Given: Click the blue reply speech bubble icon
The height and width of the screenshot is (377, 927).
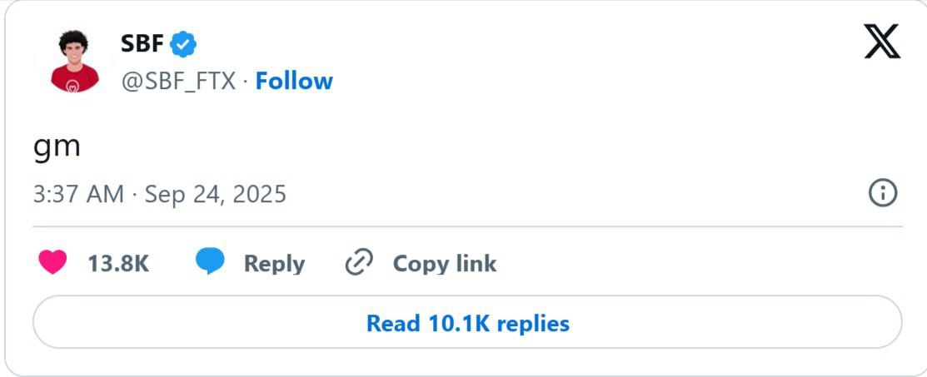Looking at the screenshot, I should click(210, 262).
